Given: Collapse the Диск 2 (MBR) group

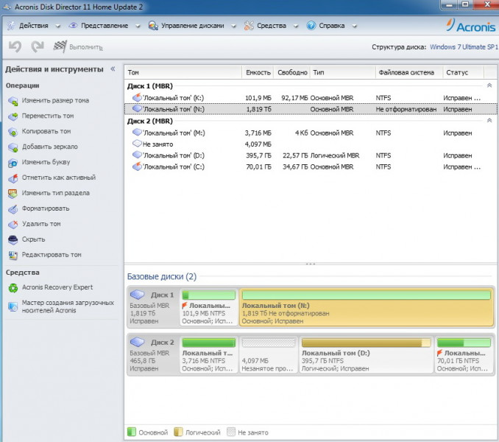Looking at the screenshot, I should click(x=489, y=121).
